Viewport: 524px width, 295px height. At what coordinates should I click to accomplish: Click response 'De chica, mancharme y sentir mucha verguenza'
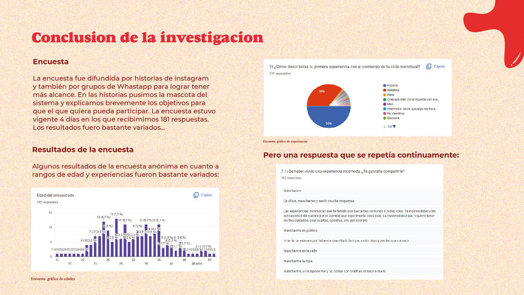(361, 201)
